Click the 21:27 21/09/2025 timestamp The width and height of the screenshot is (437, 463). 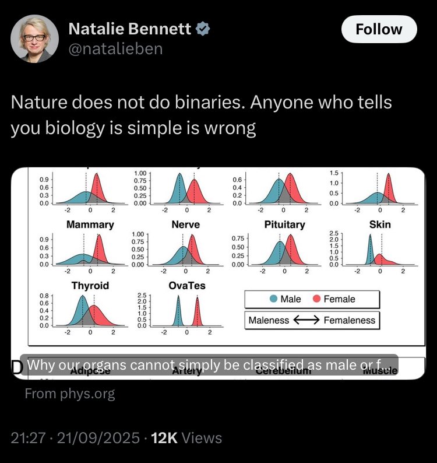(x=75, y=438)
